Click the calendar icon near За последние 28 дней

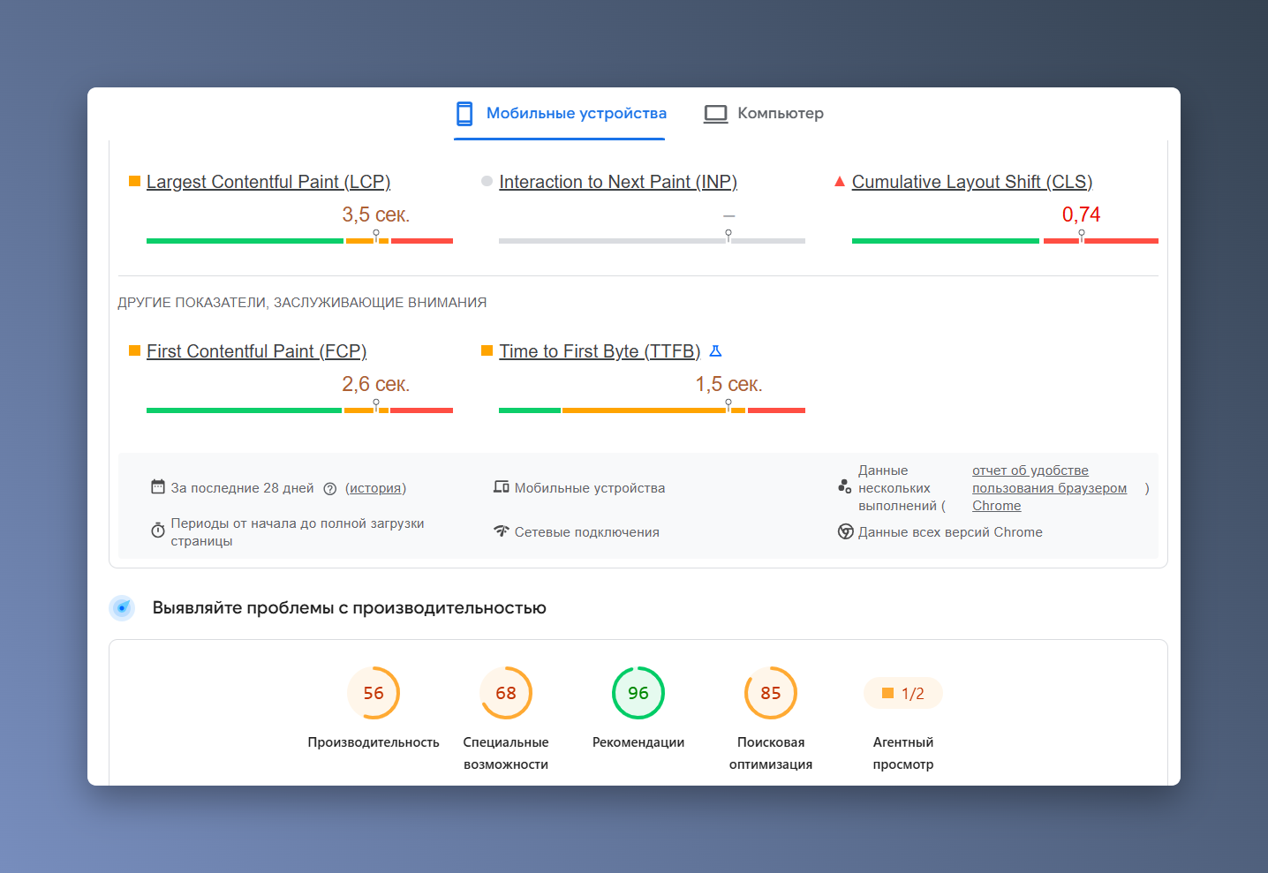click(x=158, y=486)
